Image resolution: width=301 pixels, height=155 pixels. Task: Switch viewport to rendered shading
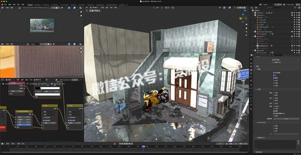coord(244,8)
